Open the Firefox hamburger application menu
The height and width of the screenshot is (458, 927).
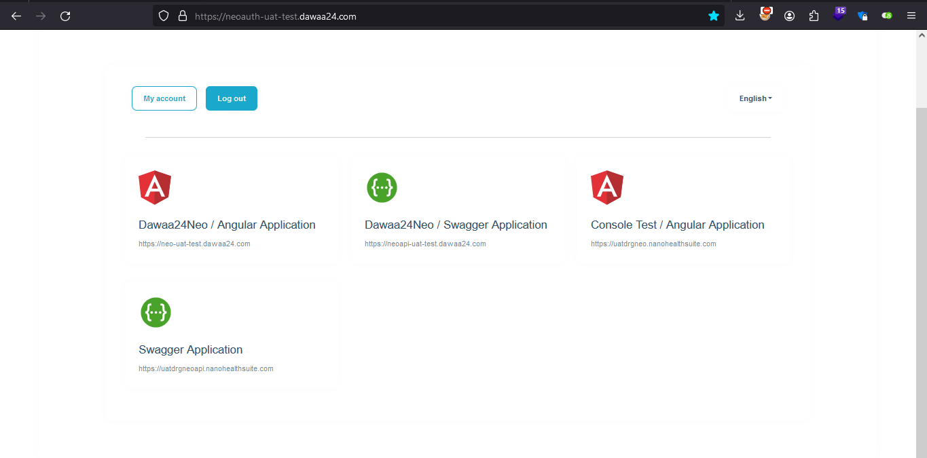click(911, 16)
